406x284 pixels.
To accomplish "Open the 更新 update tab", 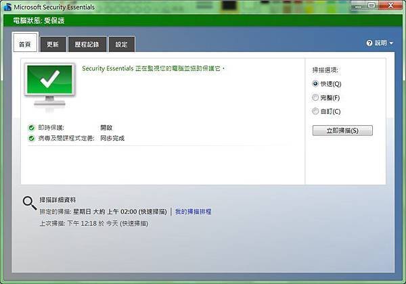I will coord(53,44).
